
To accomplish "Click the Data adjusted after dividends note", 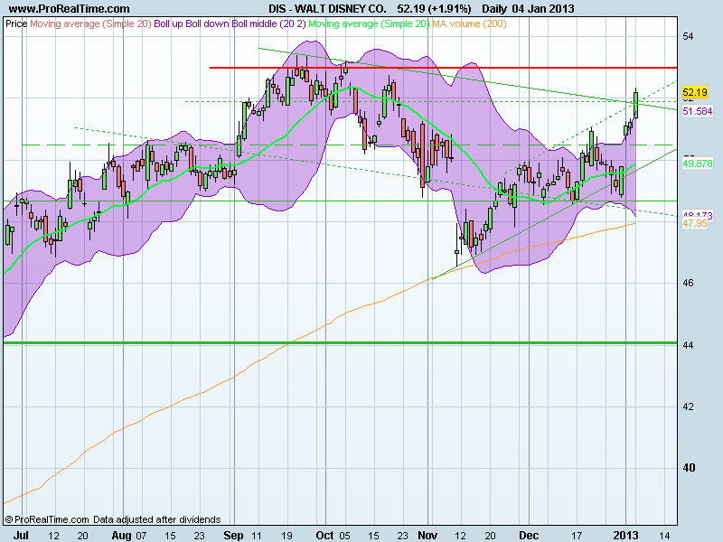I will (156, 520).
